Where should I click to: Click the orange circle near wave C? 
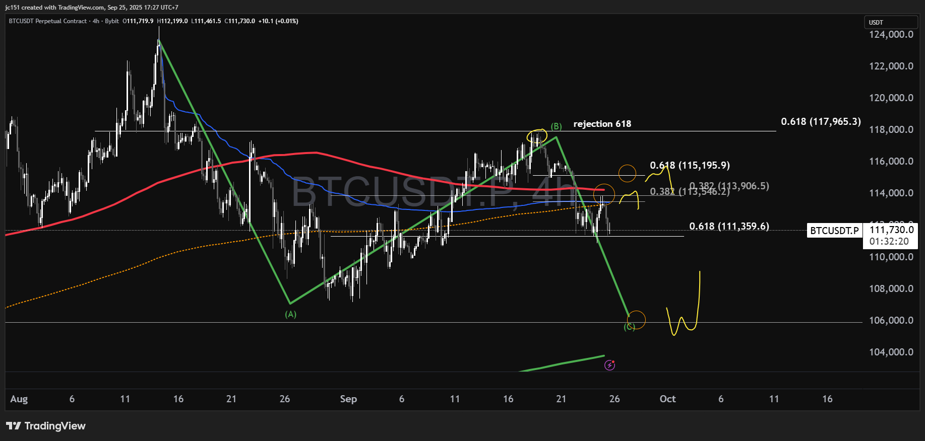coord(636,320)
